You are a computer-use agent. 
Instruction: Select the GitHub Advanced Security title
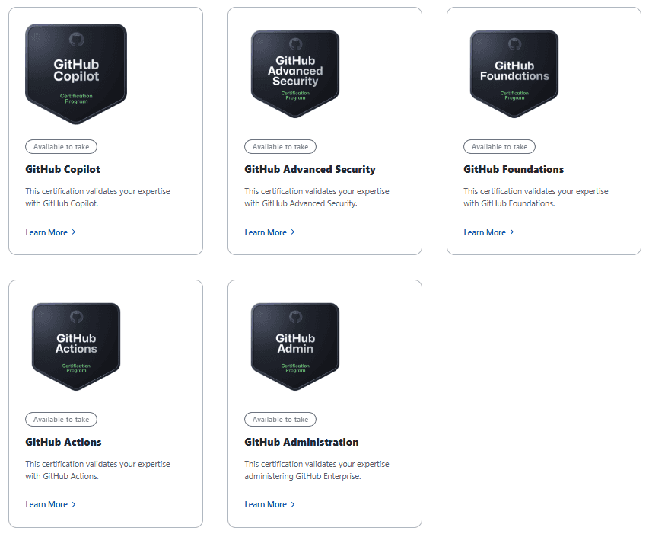click(310, 169)
